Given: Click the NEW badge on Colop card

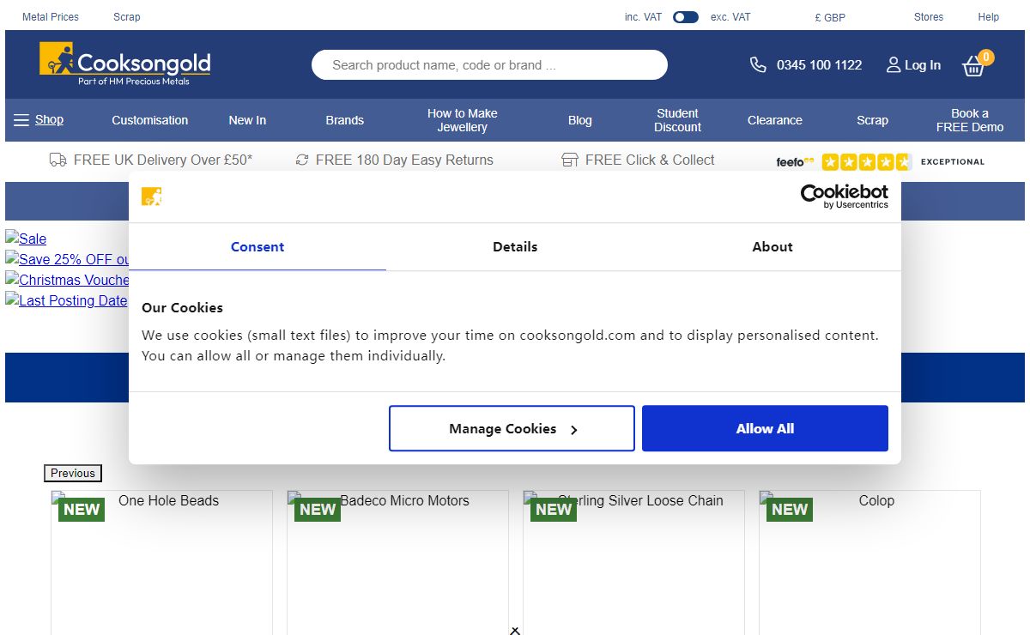Looking at the screenshot, I should tap(790, 509).
